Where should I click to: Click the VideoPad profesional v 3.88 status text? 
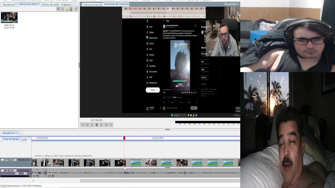[x=21, y=186]
